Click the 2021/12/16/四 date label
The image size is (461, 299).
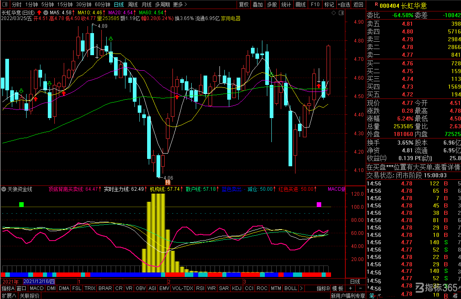pyautogui.click(x=39, y=281)
